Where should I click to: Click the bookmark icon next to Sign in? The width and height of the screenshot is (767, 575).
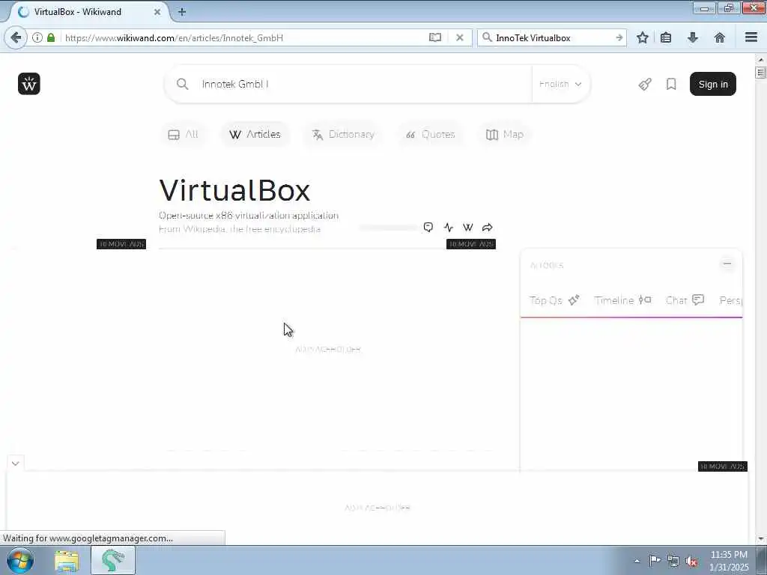[x=671, y=84]
